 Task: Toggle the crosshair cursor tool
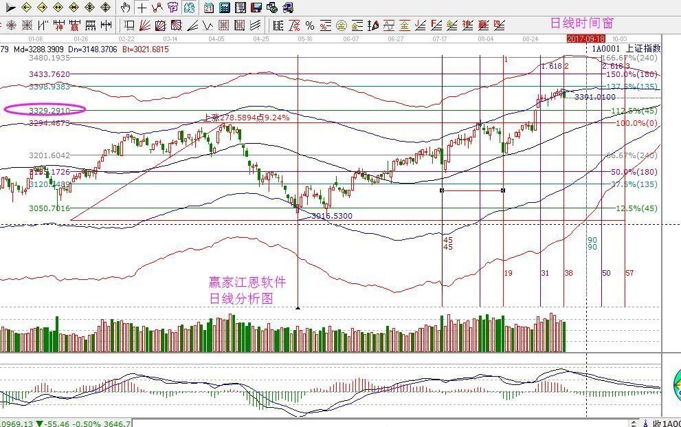click(x=142, y=8)
